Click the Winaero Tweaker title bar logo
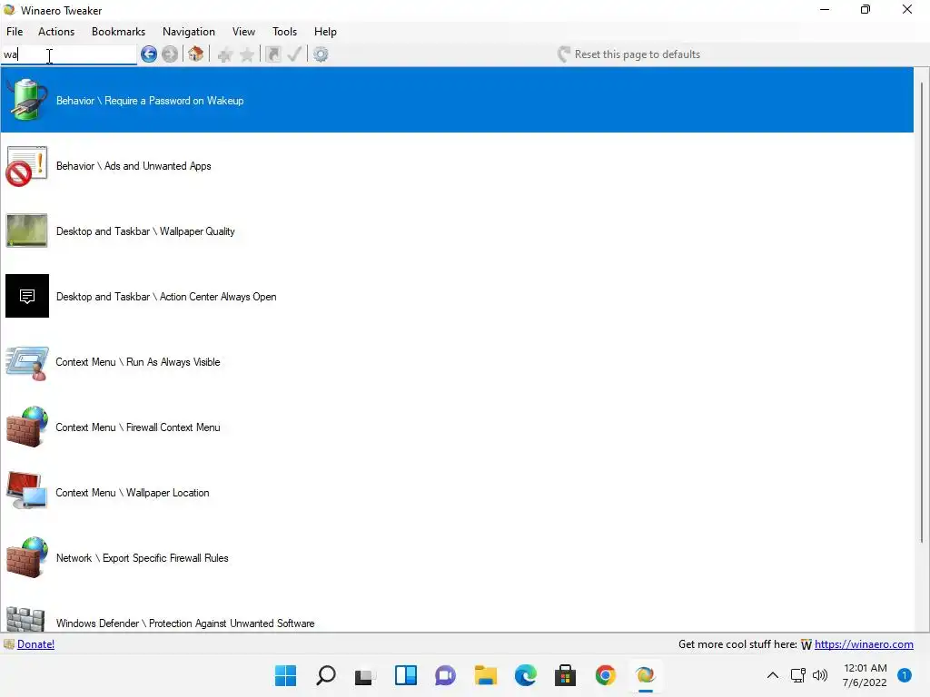The image size is (930, 697). [9, 10]
